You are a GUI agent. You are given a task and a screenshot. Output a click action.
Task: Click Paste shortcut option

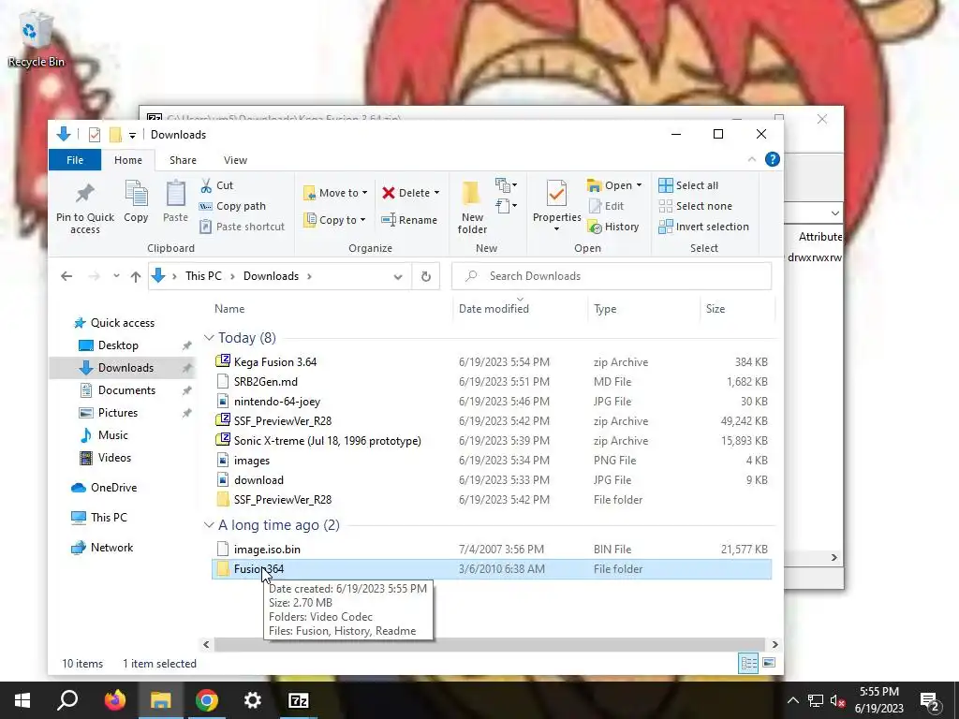(243, 227)
